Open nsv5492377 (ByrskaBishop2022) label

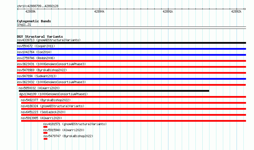coord(46,100)
